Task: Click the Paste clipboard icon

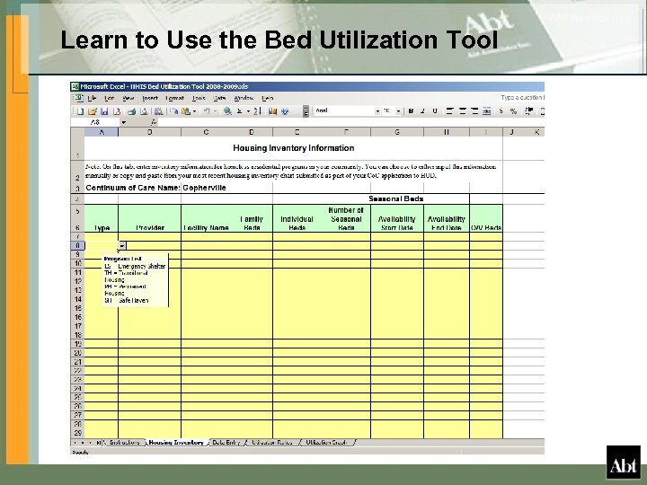Action: 186,111
